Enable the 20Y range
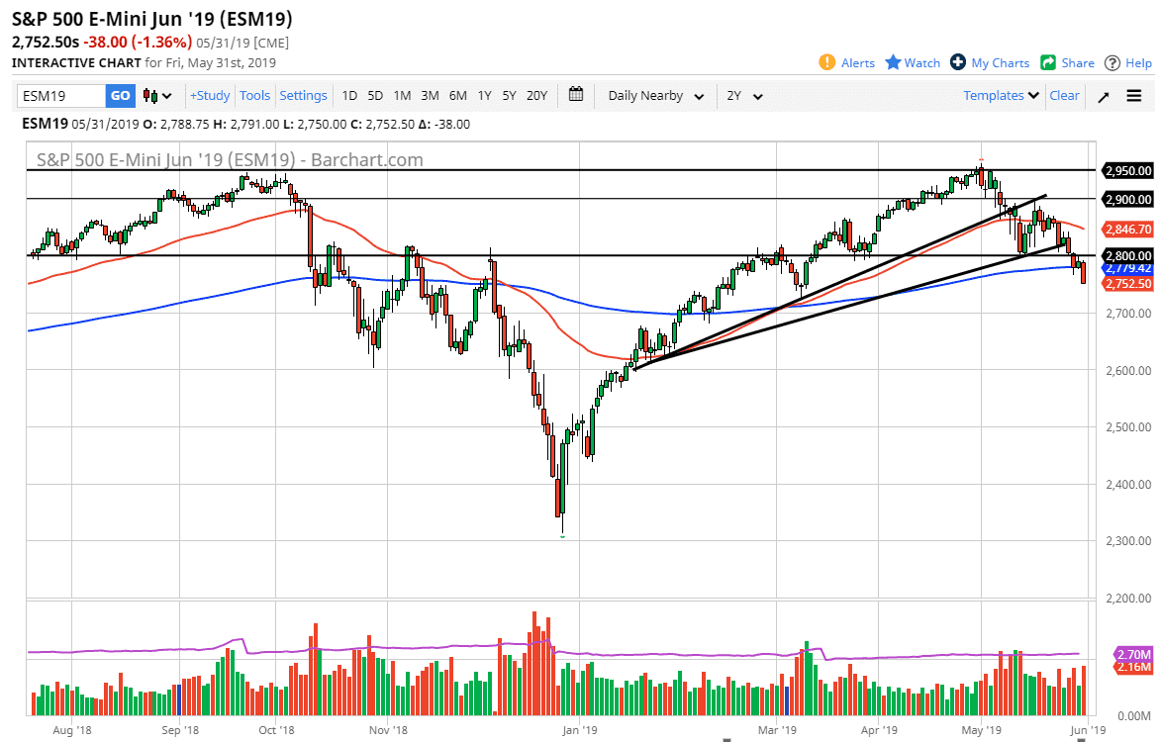This screenshot has height=742, width=1160. (535, 95)
